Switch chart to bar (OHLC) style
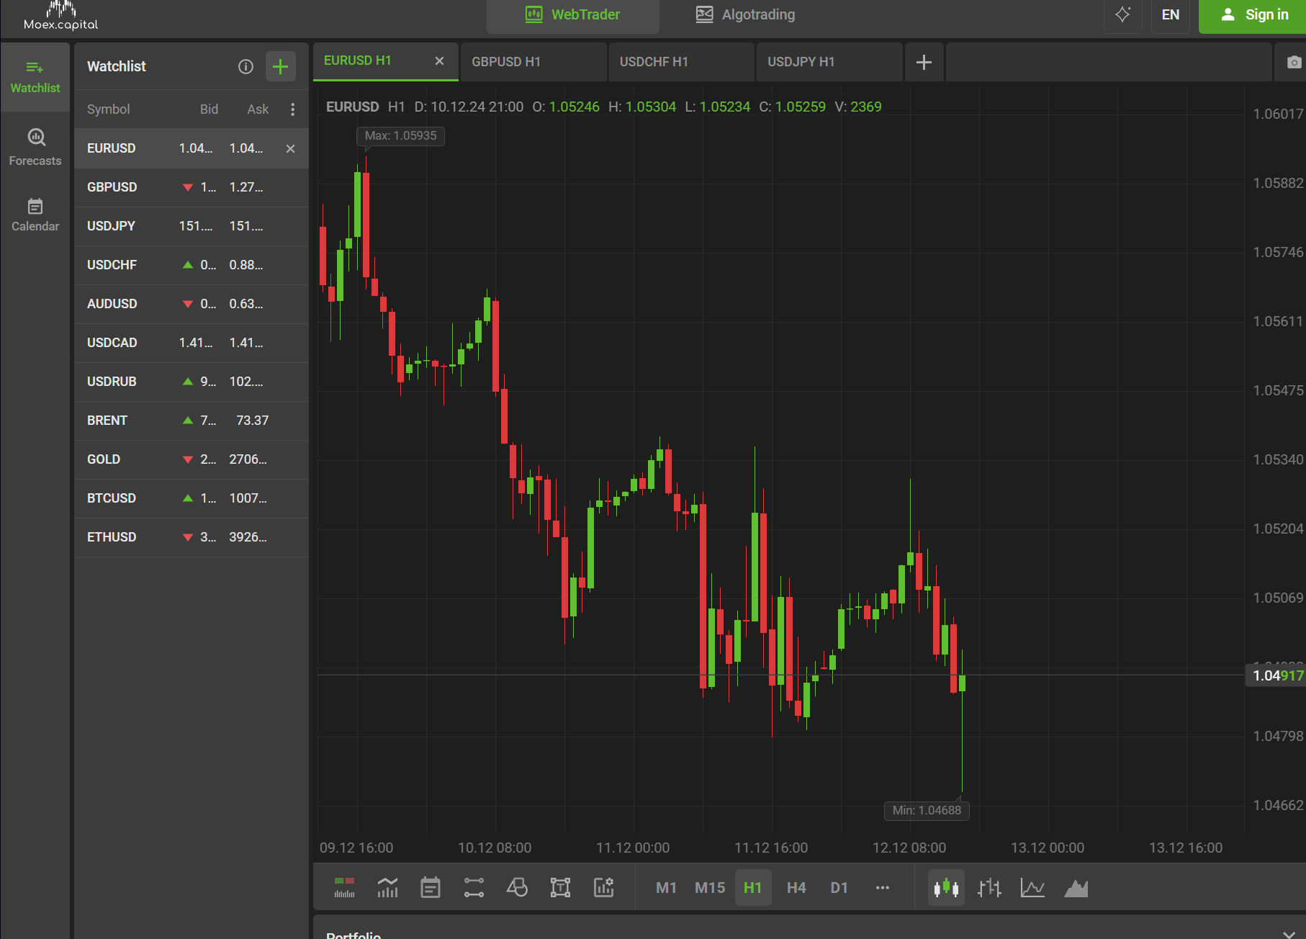1306x939 pixels. [x=989, y=888]
